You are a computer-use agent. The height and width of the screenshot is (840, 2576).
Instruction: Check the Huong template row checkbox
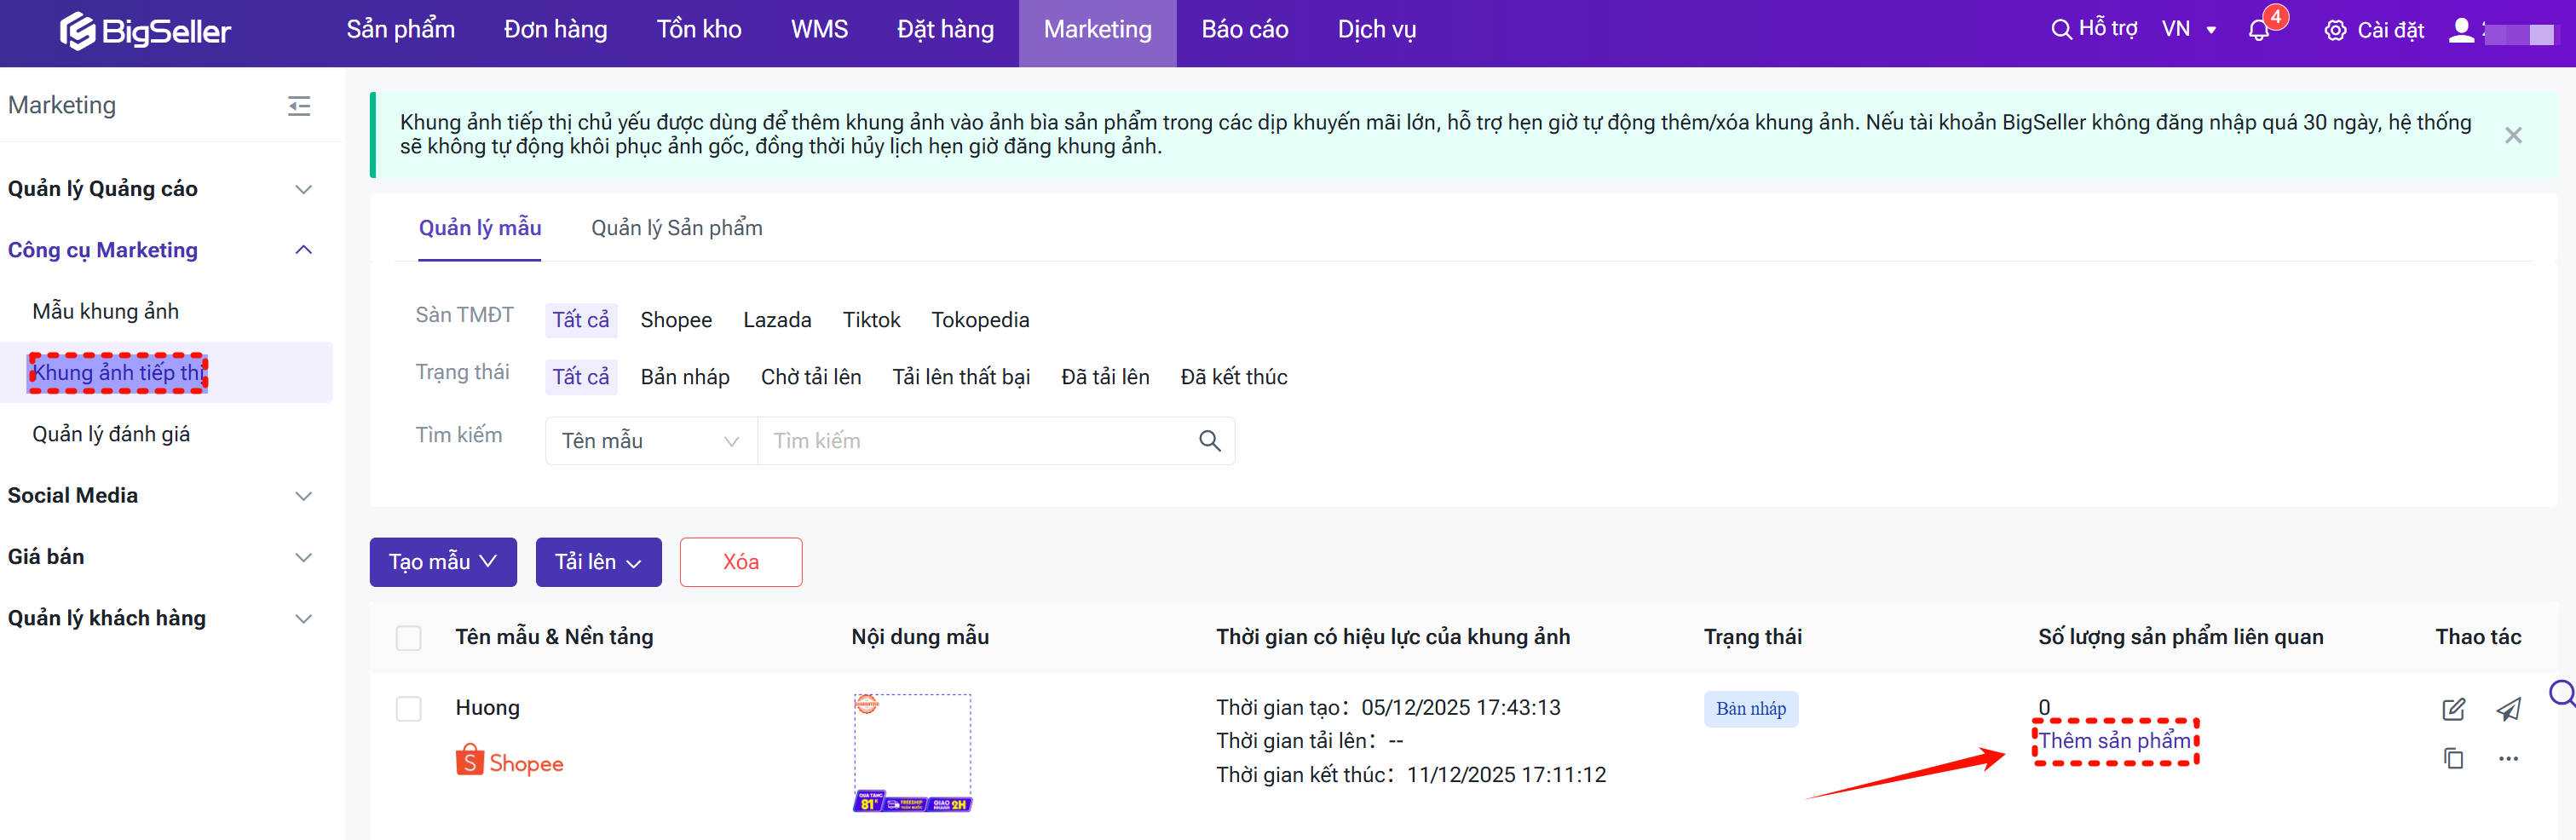[x=409, y=709]
